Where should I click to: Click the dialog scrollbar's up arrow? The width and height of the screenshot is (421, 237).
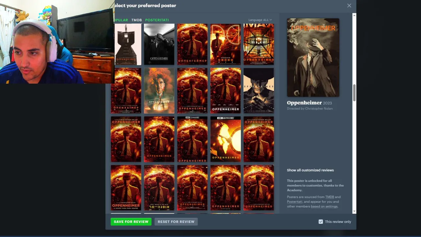coord(354,15)
